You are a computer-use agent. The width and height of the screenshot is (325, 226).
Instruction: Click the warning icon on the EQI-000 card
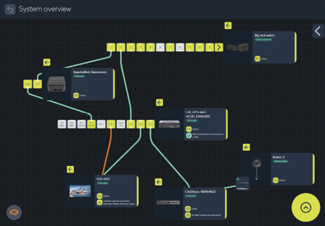point(100,203)
